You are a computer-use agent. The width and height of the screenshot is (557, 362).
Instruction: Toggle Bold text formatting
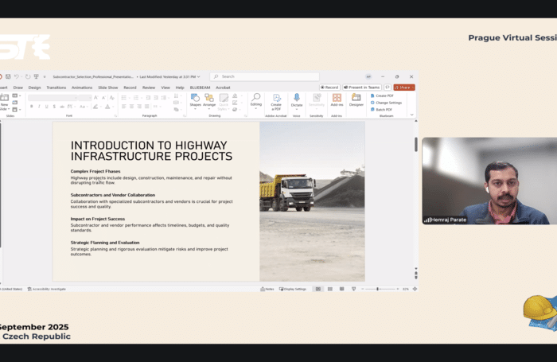[31, 106]
